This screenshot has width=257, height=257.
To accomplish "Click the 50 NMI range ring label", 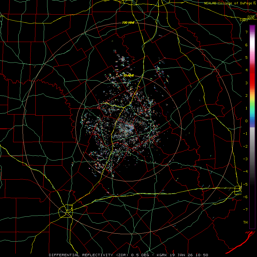I will point(128,75).
